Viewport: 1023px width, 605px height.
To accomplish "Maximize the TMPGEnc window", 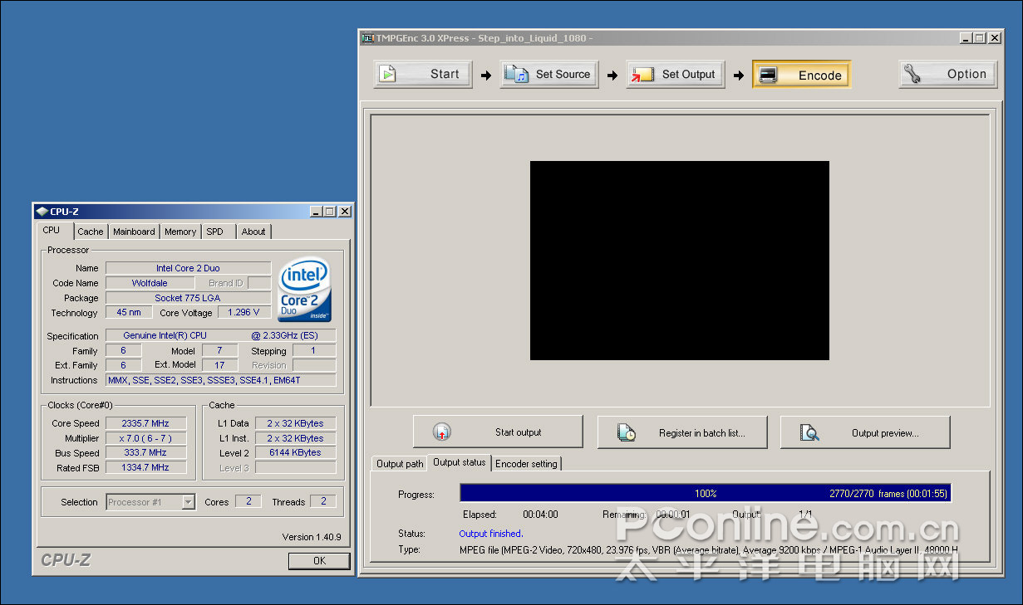I will pyautogui.click(x=980, y=38).
